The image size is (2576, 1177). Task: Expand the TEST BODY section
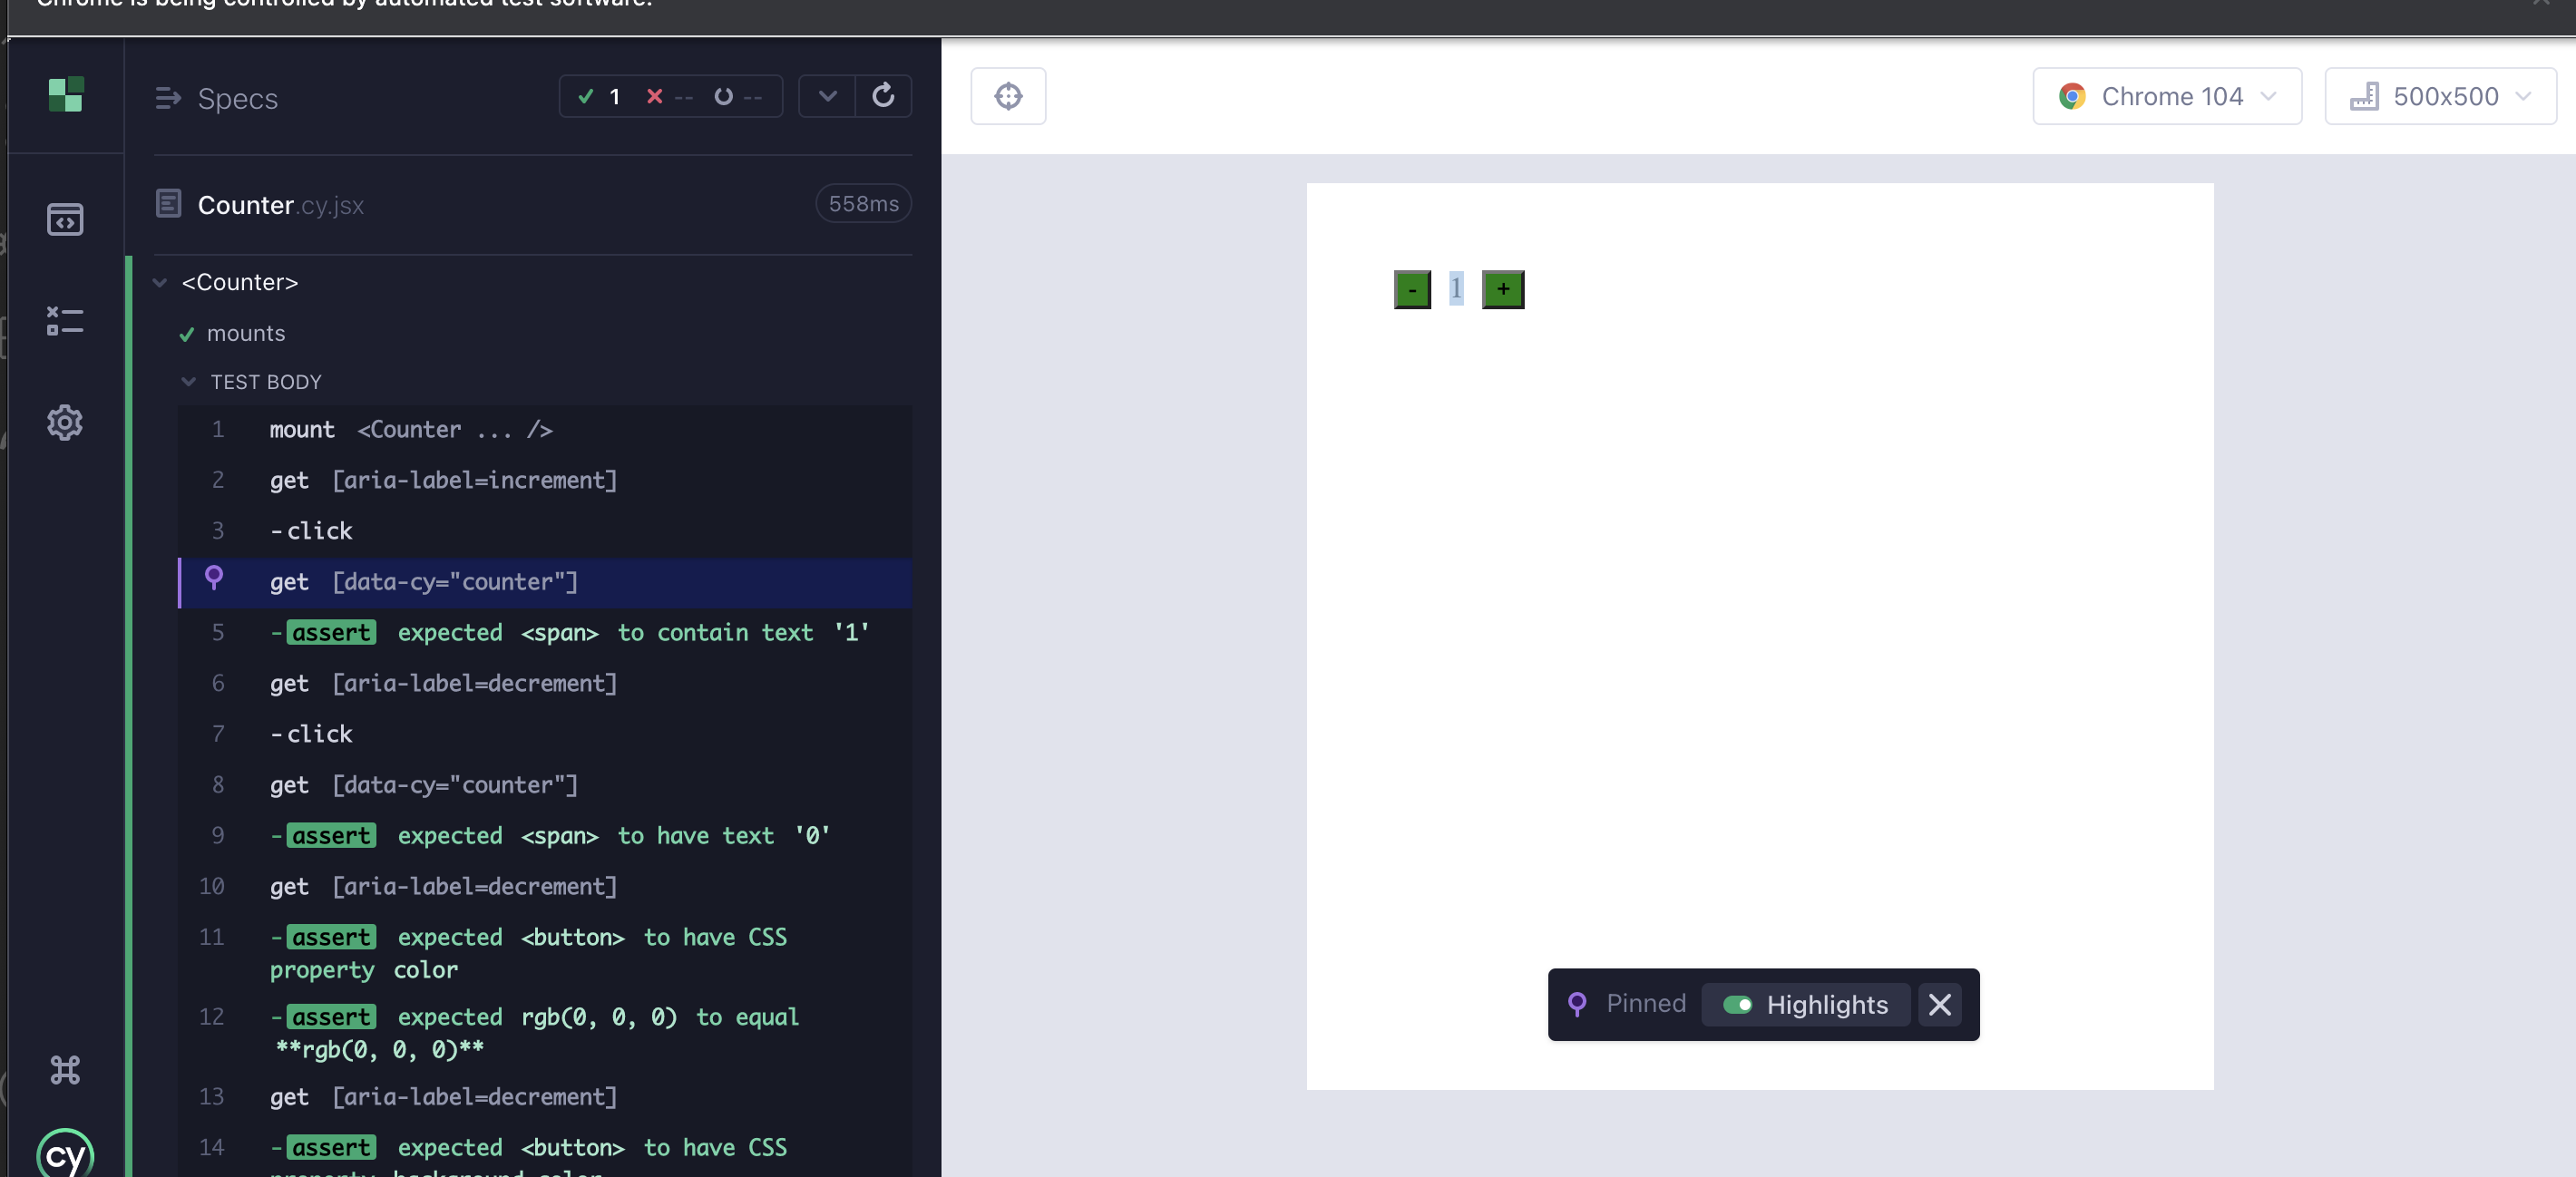point(186,381)
